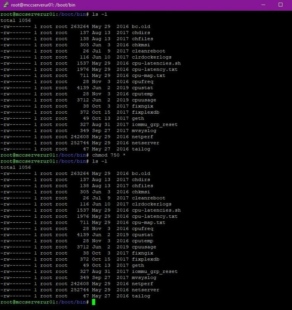Select tailog in the listing after chmod
Image resolution: width=292 pixels, height=310 pixels.
point(141,296)
